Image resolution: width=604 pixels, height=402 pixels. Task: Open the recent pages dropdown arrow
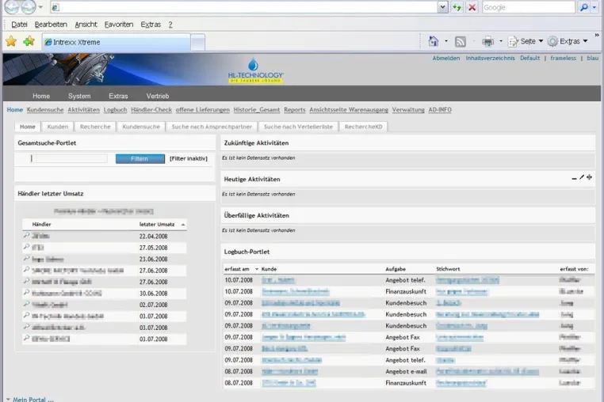point(40,7)
